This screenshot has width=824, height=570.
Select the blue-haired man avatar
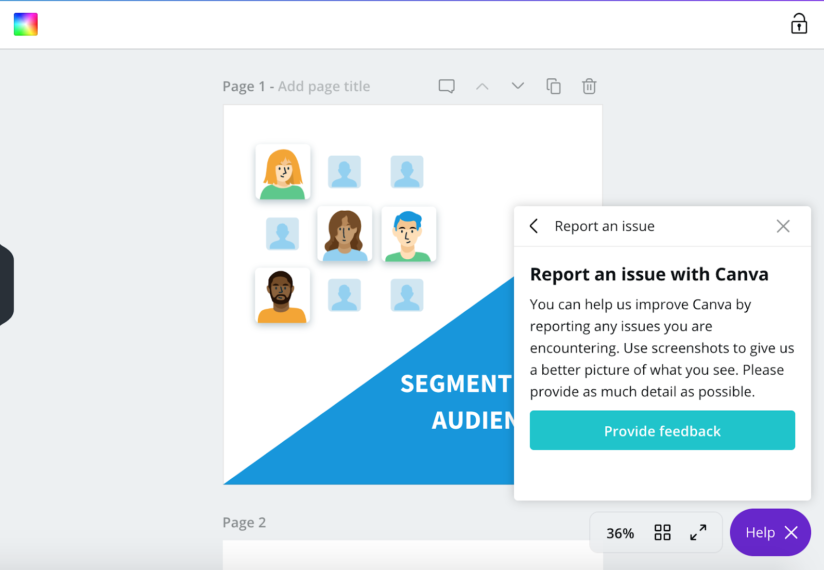[x=408, y=234]
